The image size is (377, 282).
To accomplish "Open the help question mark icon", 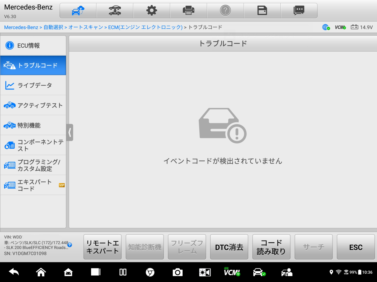I will (x=225, y=11).
